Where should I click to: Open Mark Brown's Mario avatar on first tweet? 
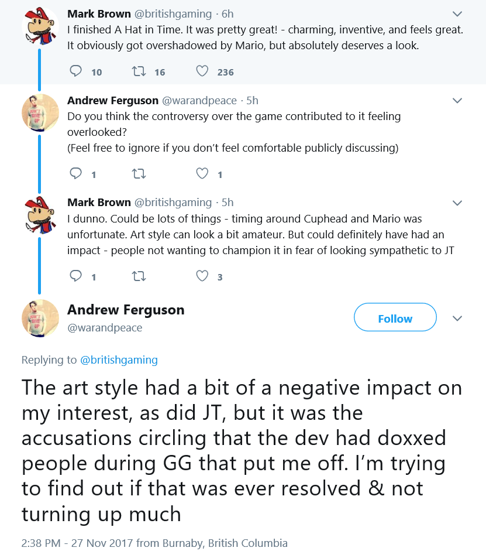coord(40,26)
